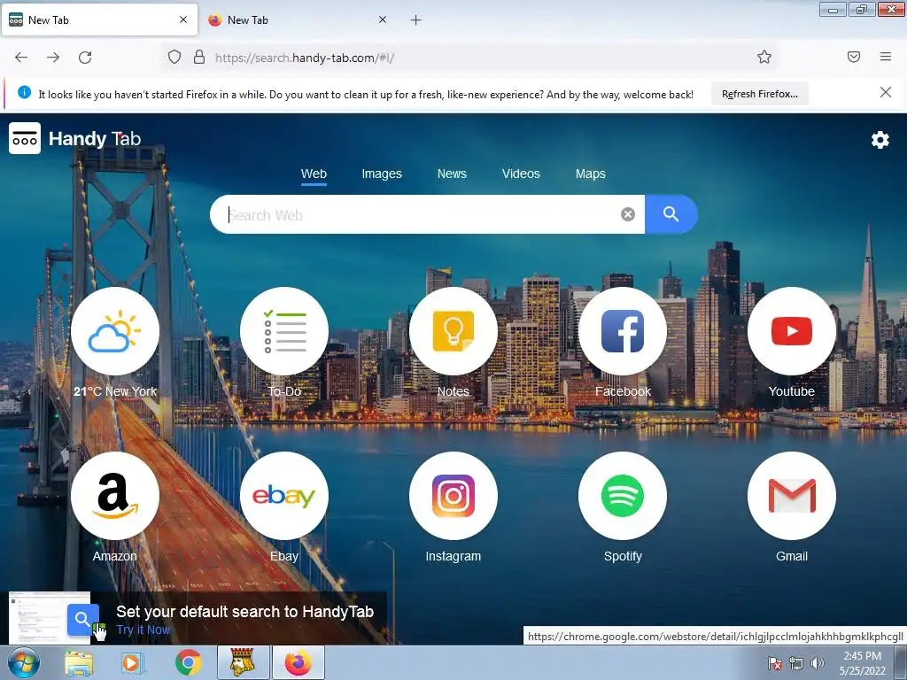Click the tracking protection shield icon

174,57
